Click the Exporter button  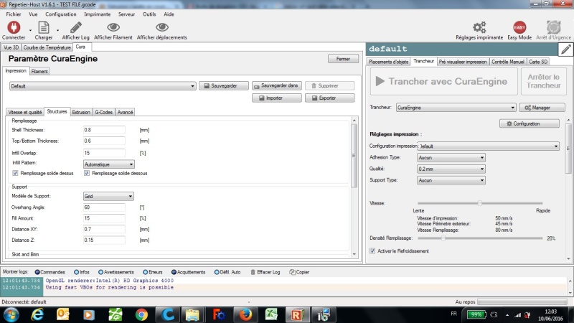click(x=329, y=98)
